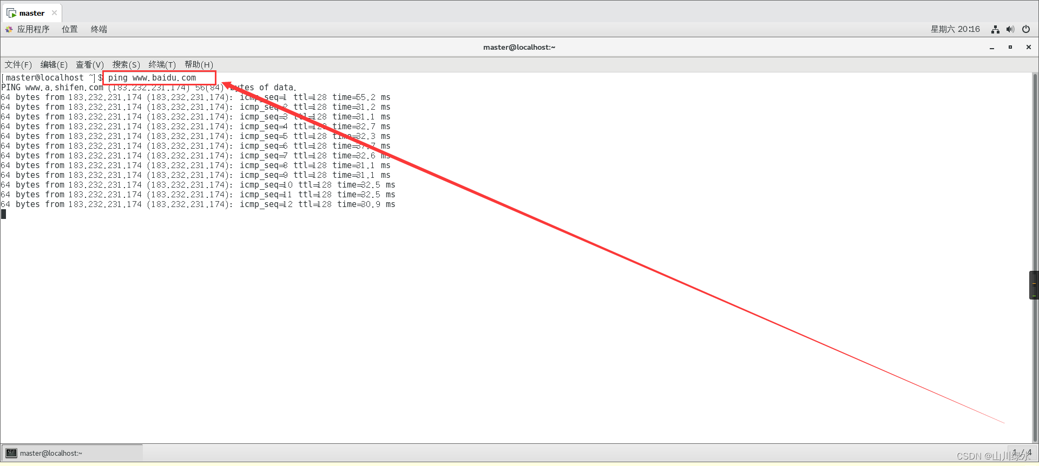Close the terminal window

(x=1029, y=48)
